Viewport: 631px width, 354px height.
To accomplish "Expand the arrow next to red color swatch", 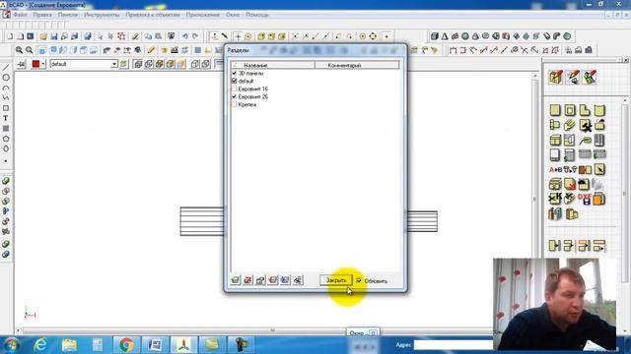I will click(x=43, y=64).
